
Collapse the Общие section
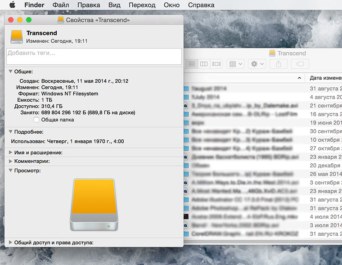[x=10, y=72]
